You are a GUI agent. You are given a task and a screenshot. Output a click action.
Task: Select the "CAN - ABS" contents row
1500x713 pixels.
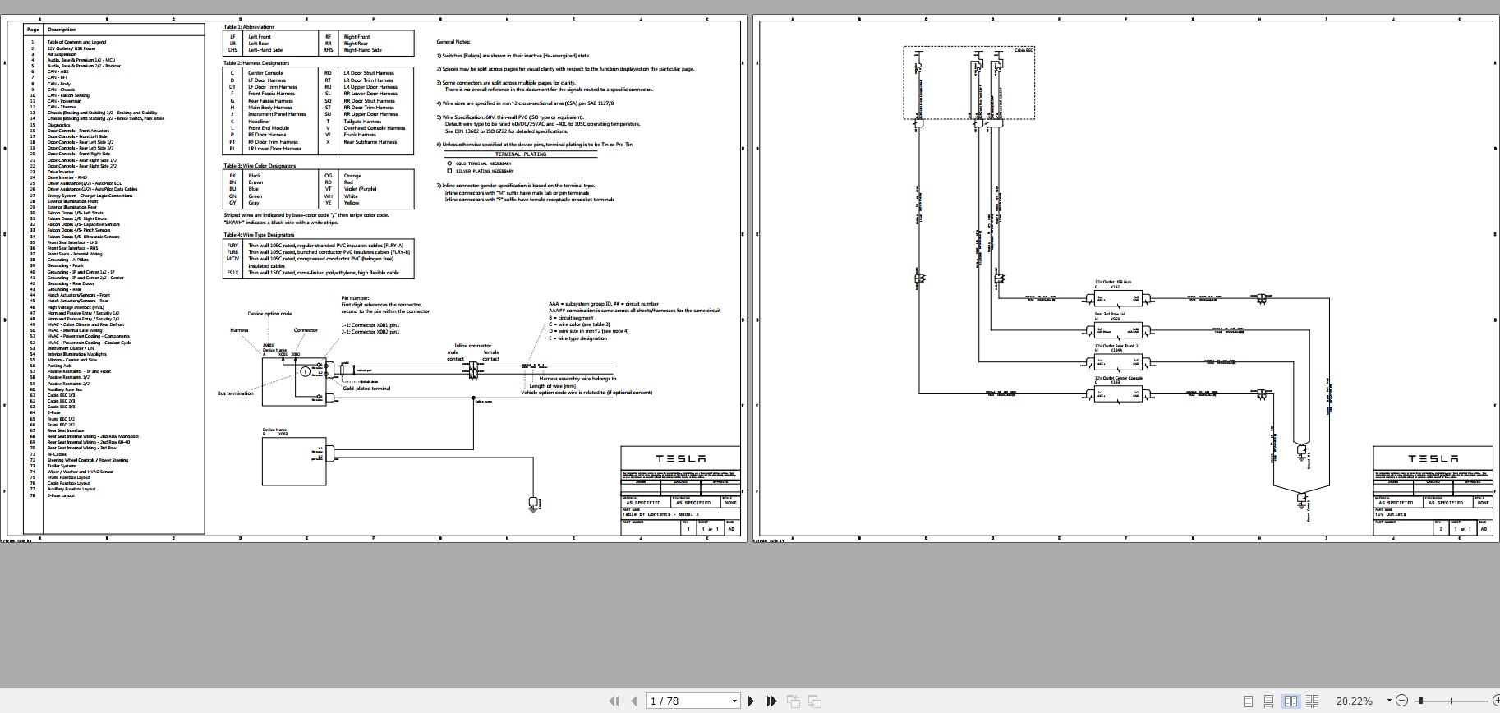(58, 71)
